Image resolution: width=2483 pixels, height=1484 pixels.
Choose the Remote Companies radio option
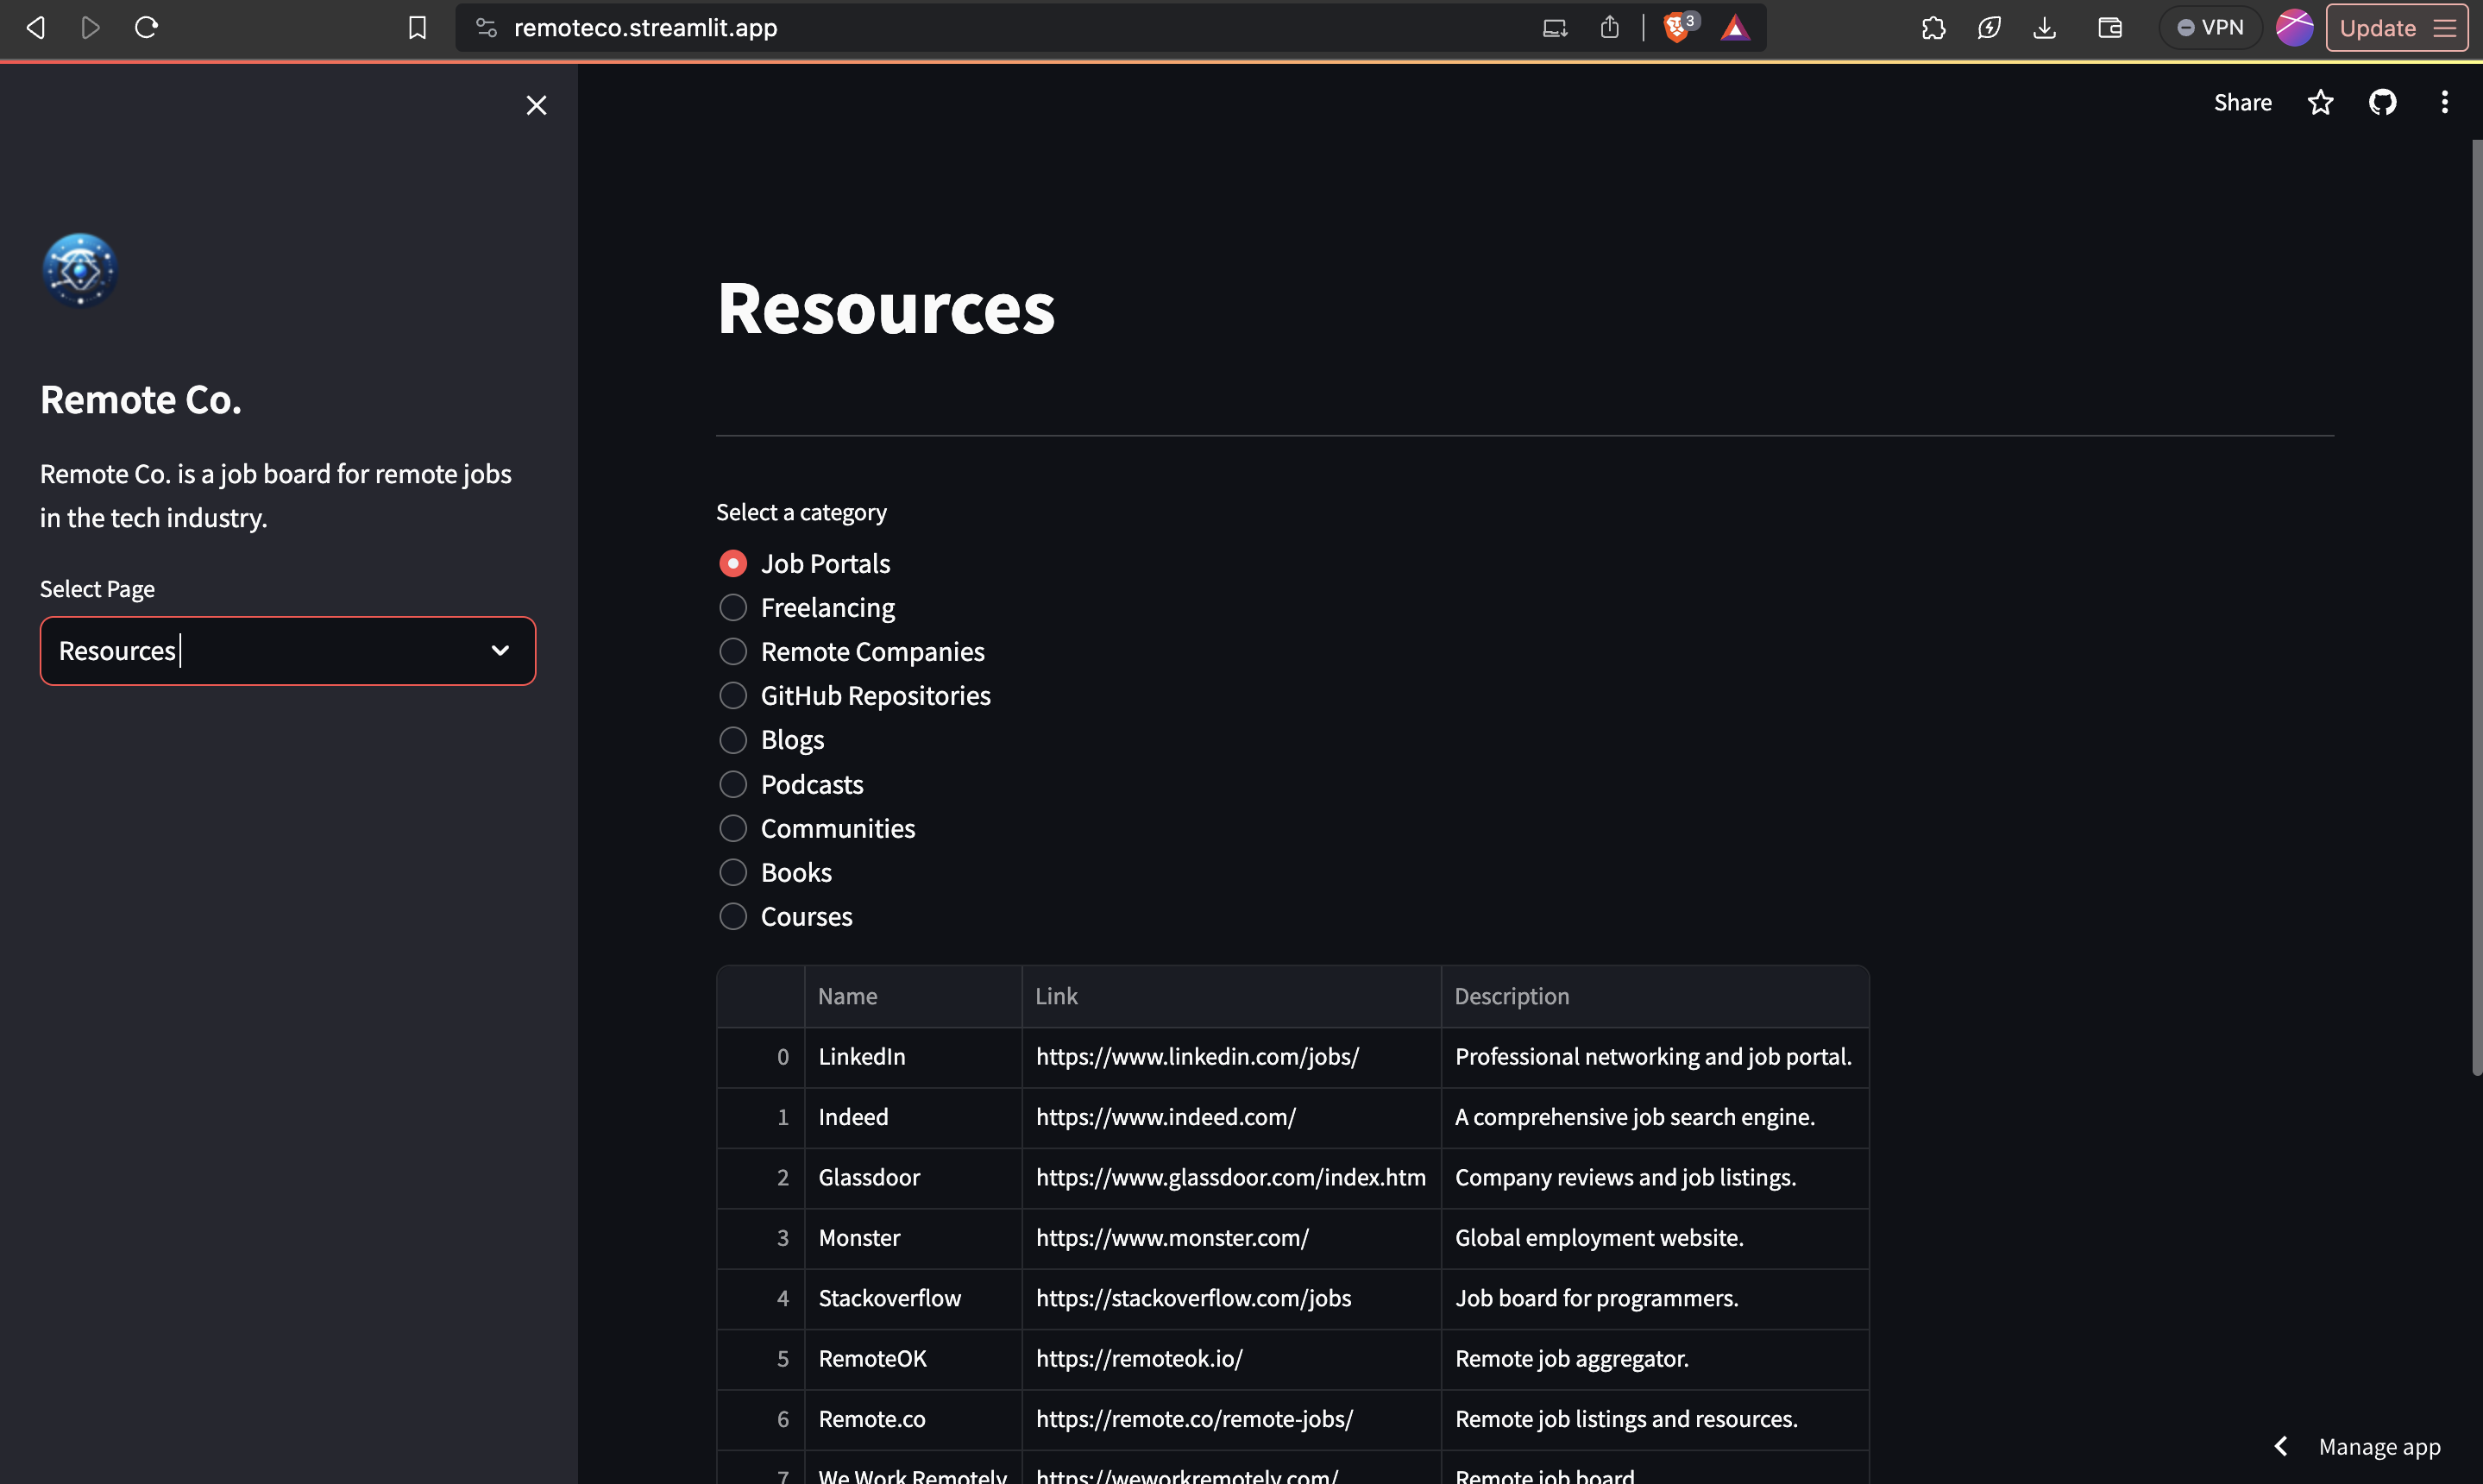click(733, 652)
